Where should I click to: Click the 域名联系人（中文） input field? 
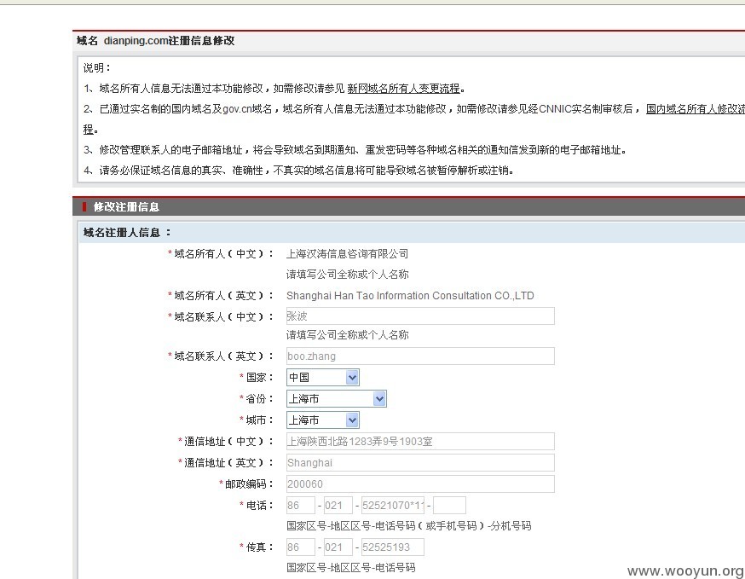[420, 316]
